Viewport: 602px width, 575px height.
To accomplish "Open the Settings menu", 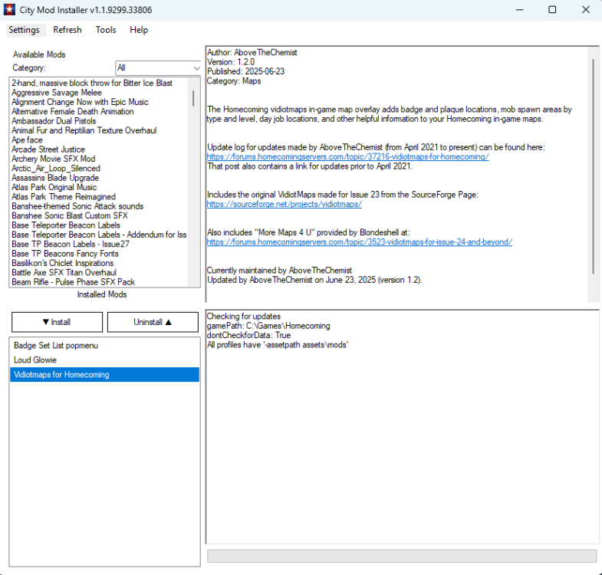I will click(24, 30).
